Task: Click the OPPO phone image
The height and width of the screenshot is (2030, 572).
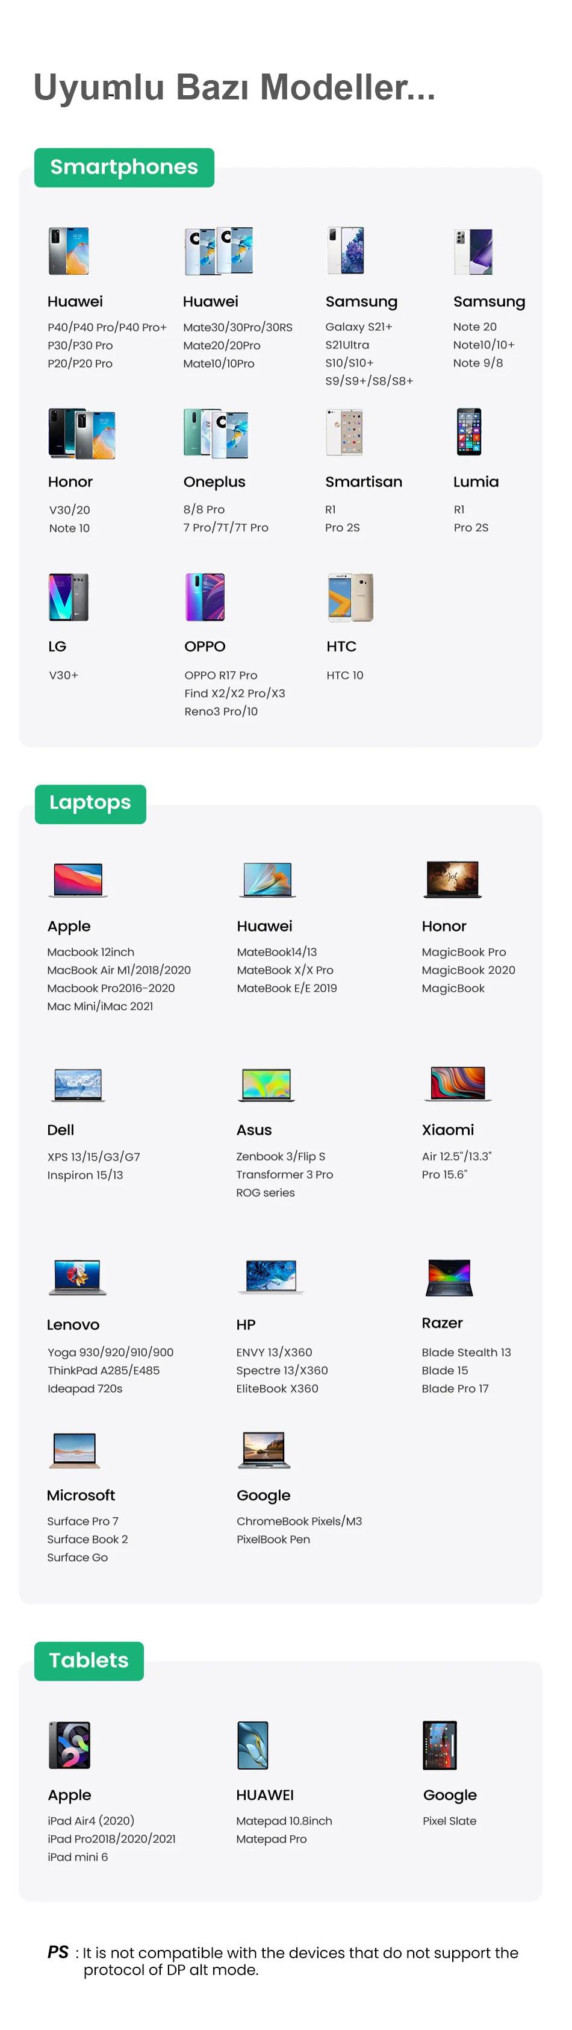Action: [205, 597]
